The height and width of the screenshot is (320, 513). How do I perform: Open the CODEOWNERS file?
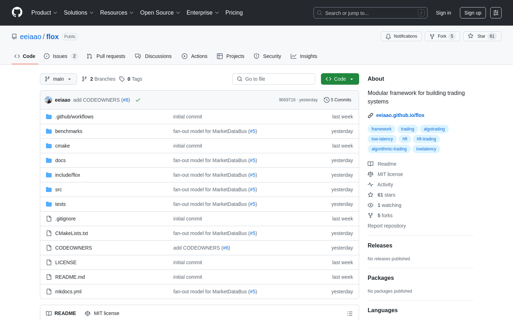(x=73, y=248)
